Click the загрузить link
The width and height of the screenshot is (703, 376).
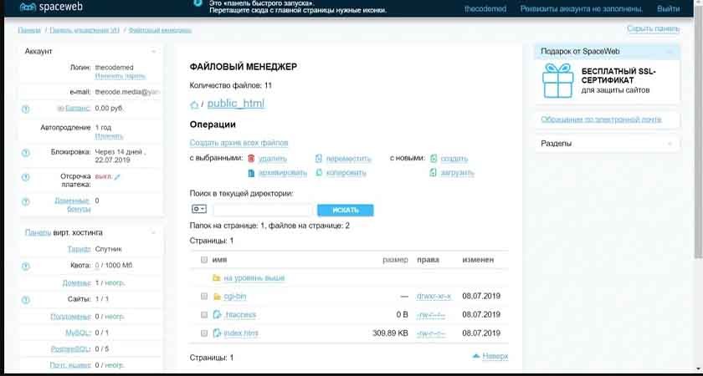coord(457,173)
